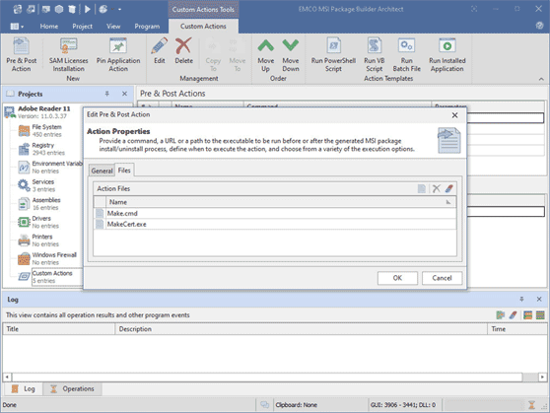
Task: Click the chat bubbles icon in status bar
Action: pos(264,405)
